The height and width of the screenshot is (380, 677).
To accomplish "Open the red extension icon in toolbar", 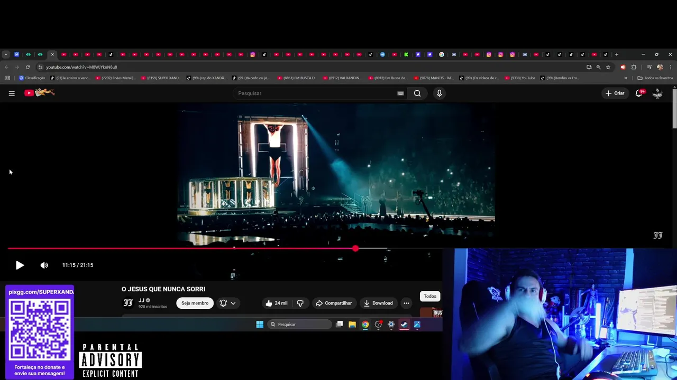I will 623,67.
